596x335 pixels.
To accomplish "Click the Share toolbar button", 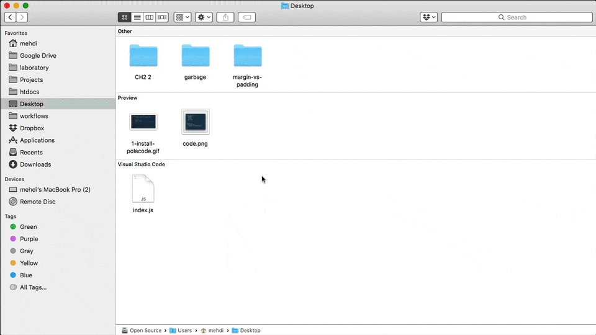I will [x=225, y=17].
